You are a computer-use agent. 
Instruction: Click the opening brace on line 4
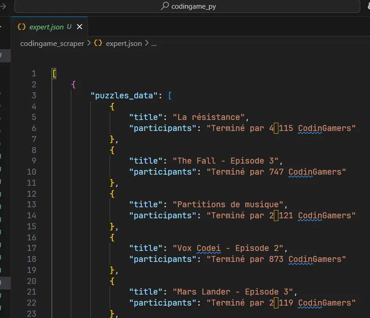click(x=112, y=107)
